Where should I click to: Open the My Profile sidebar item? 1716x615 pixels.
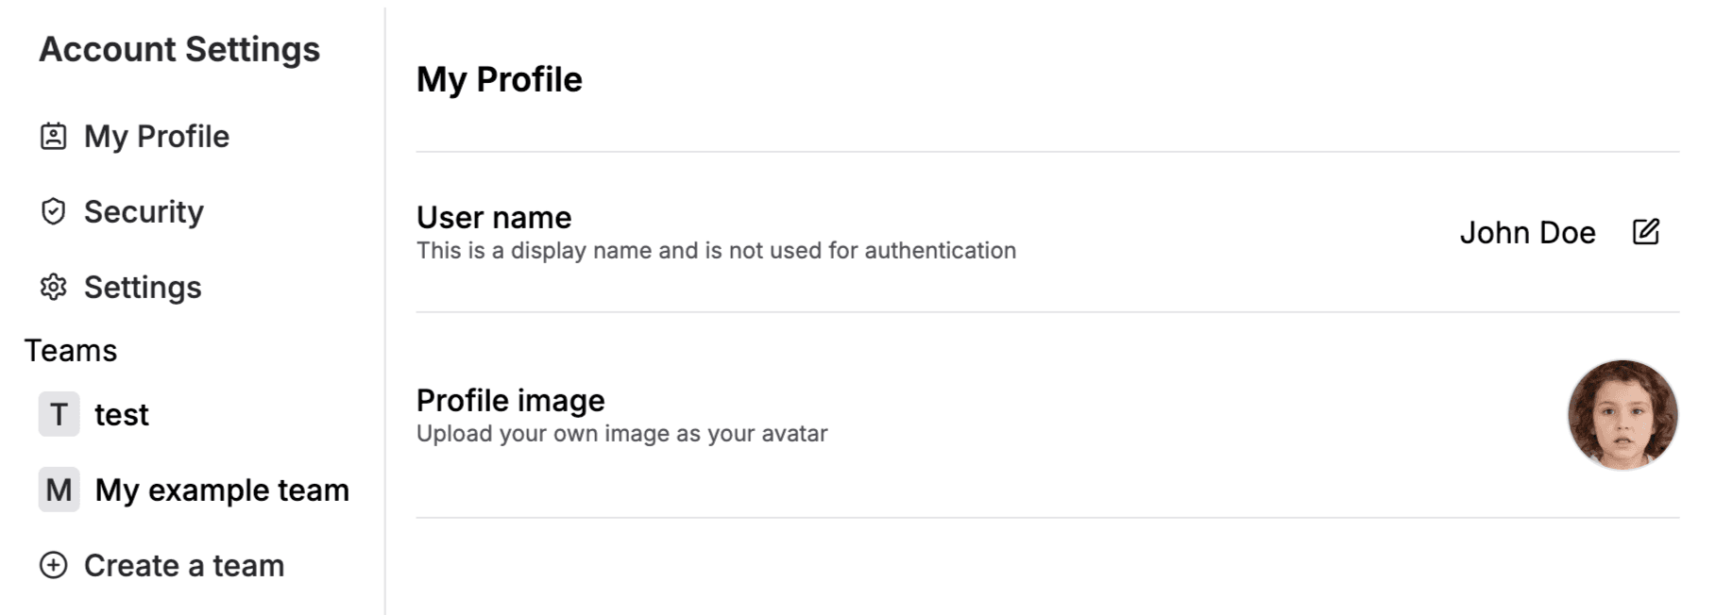pyautogui.click(x=157, y=137)
